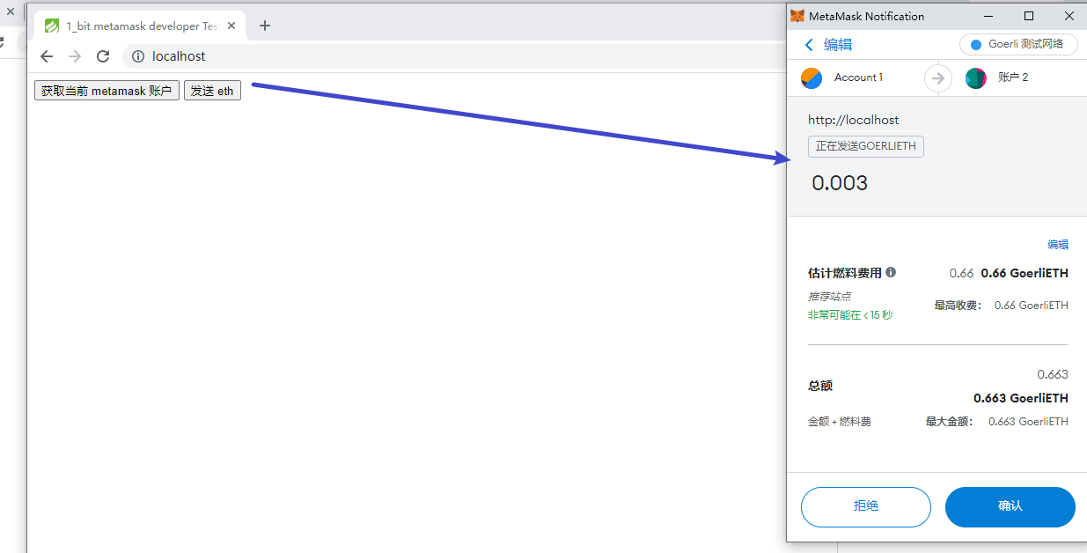
Task: Select the 1_bit metamask developer tab
Action: 140,26
